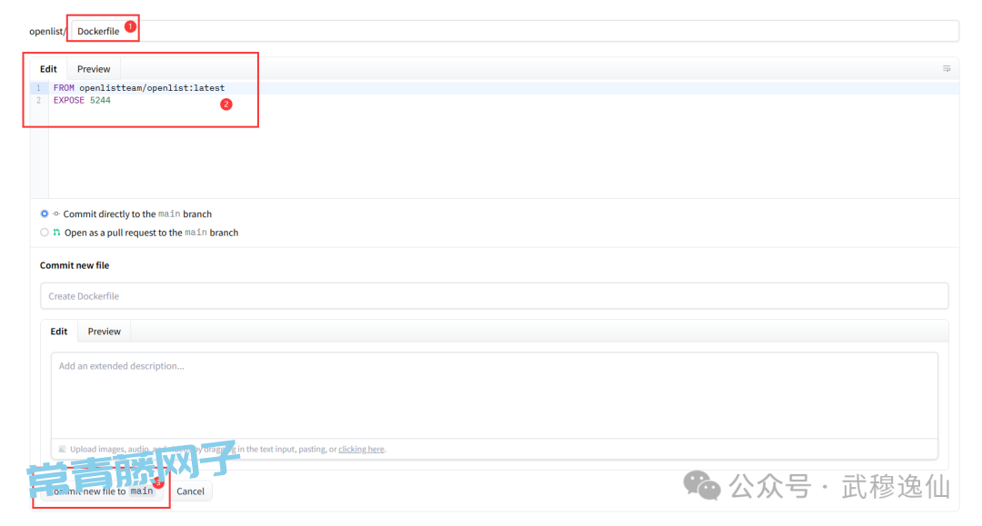Click the image upload icon below description
This screenshot has width=982, height=526.
(62, 449)
